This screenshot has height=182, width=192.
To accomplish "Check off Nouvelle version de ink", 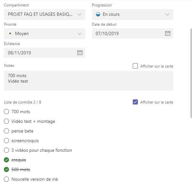I will click(x=6, y=179).
